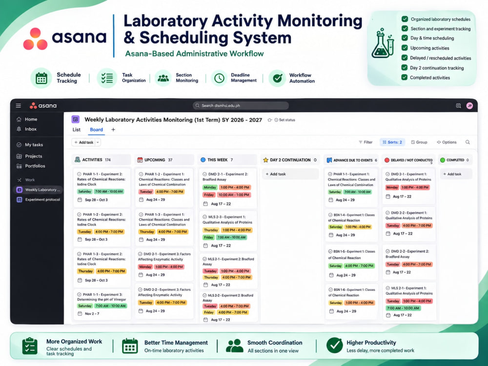The image size is (488, 366).
Task: Click the Inbox bell icon in the sidebar
Action: (x=19, y=129)
